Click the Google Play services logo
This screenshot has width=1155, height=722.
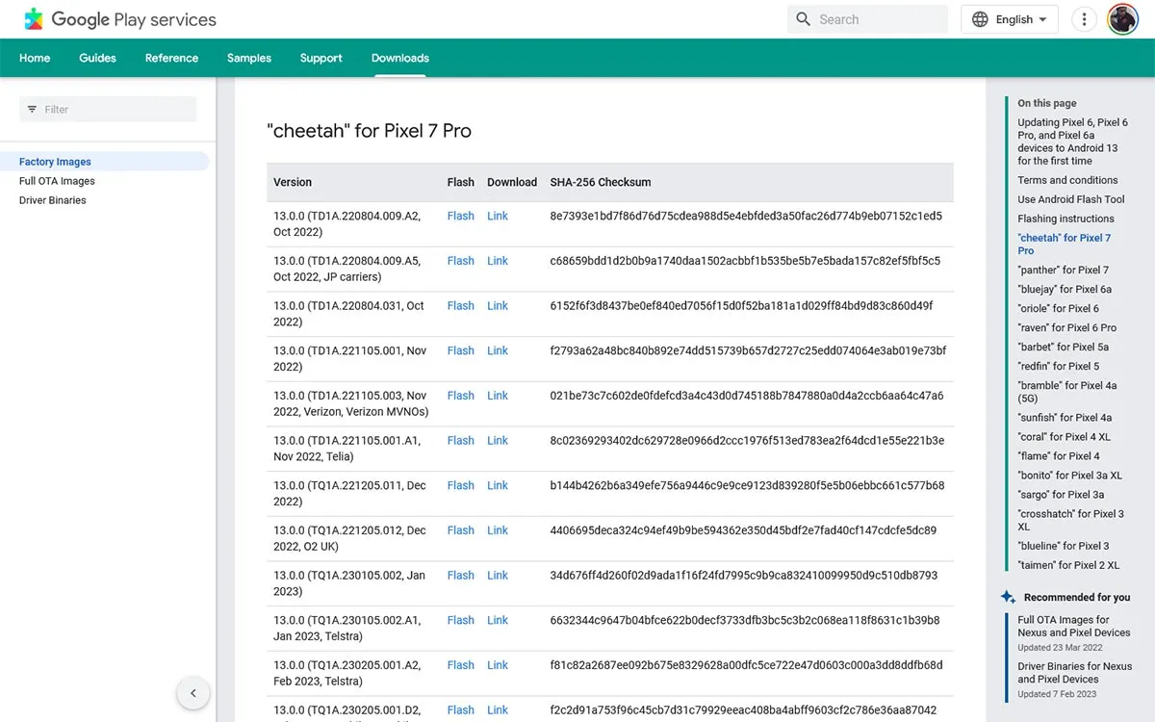[x=35, y=19]
